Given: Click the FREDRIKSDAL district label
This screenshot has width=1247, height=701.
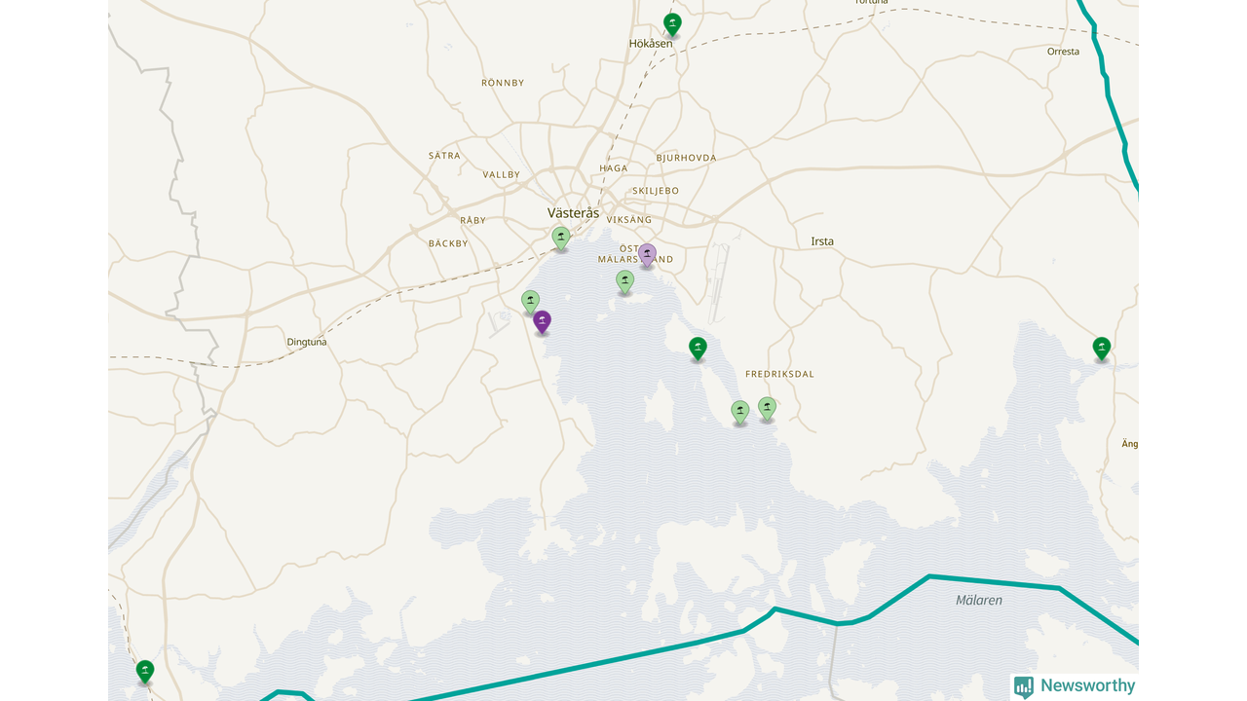Looking at the screenshot, I should pyautogui.click(x=779, y=374).
